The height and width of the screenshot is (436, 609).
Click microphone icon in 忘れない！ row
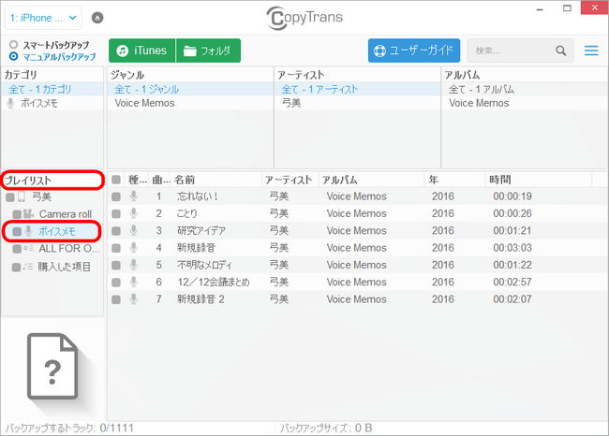(134, 196)
